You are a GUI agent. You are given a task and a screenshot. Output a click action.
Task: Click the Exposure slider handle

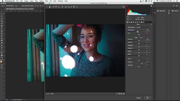coord(139,41)
